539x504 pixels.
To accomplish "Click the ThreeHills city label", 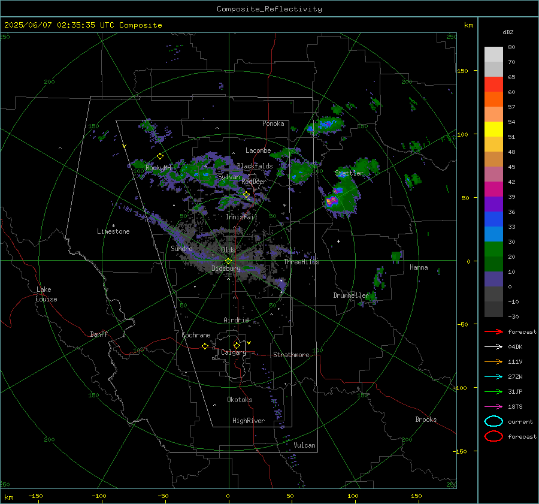I will tap(301, 262).
